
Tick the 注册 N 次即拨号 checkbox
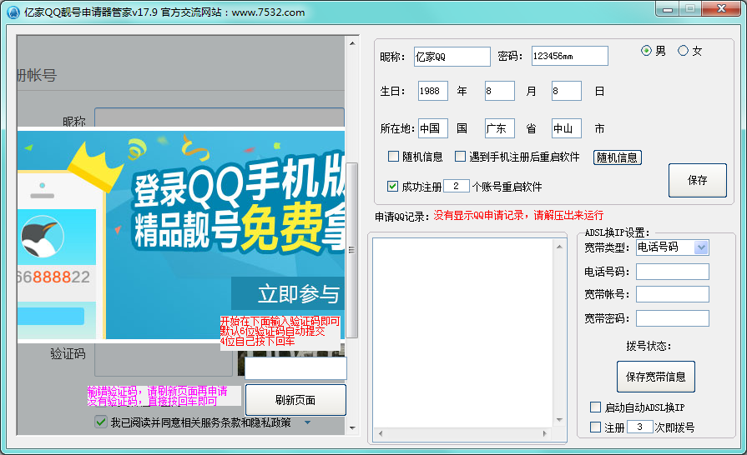pos(595,427)
